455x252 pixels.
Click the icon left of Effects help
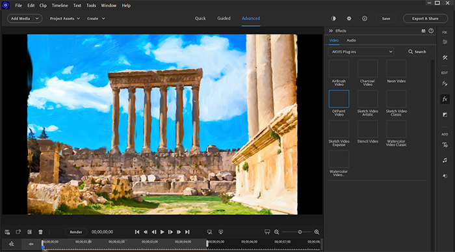click(x=423, y=31)
